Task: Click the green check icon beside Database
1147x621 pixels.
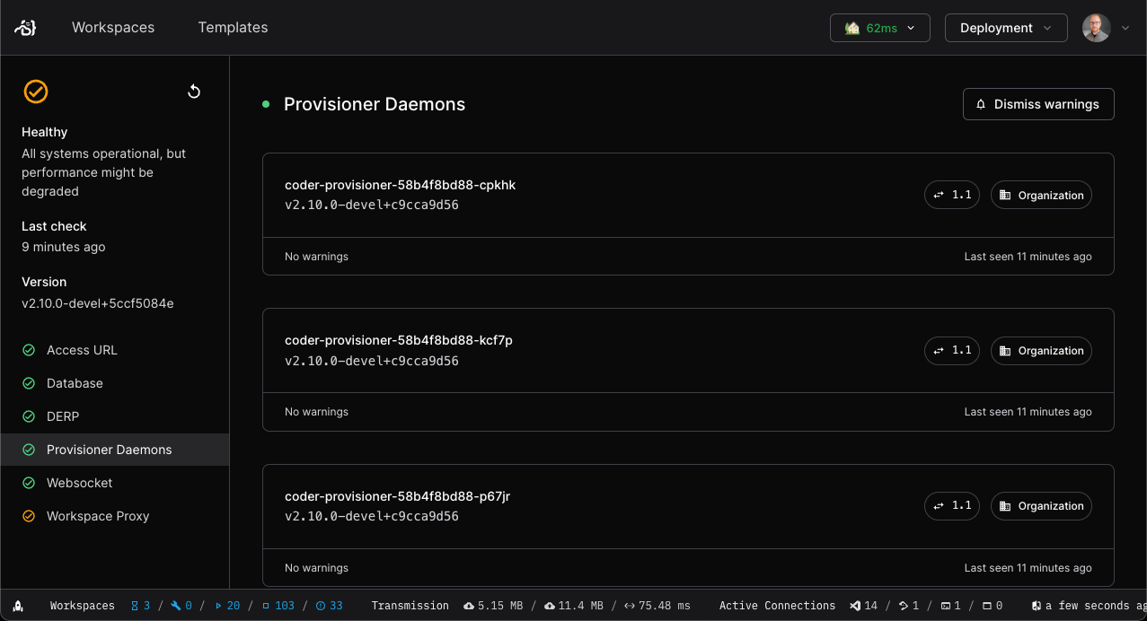Action: pos(28,383)
